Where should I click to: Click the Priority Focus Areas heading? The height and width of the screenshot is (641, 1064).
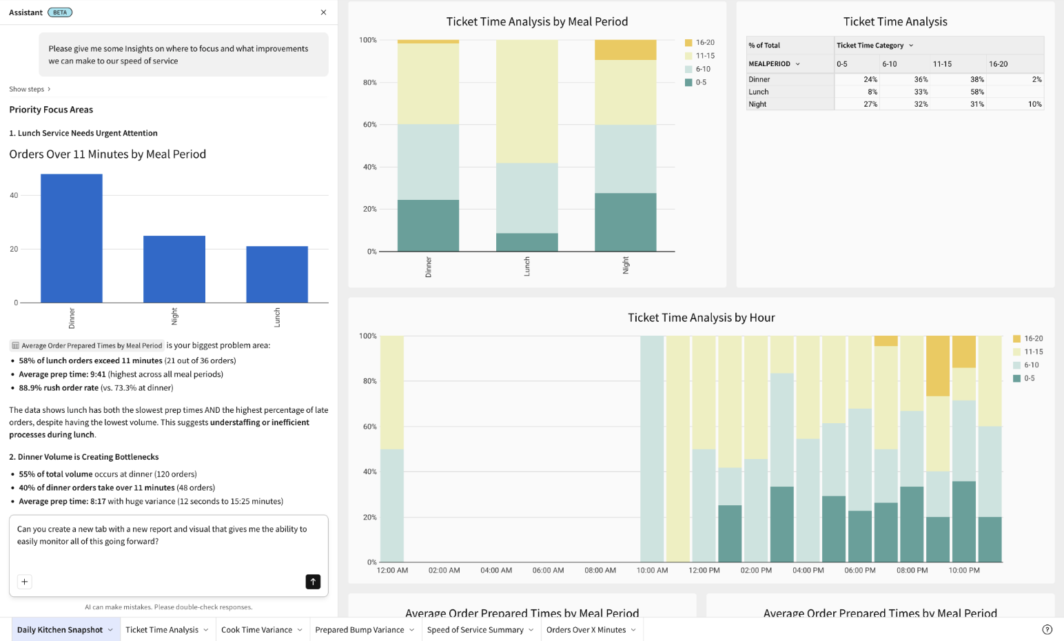point(51,110)
